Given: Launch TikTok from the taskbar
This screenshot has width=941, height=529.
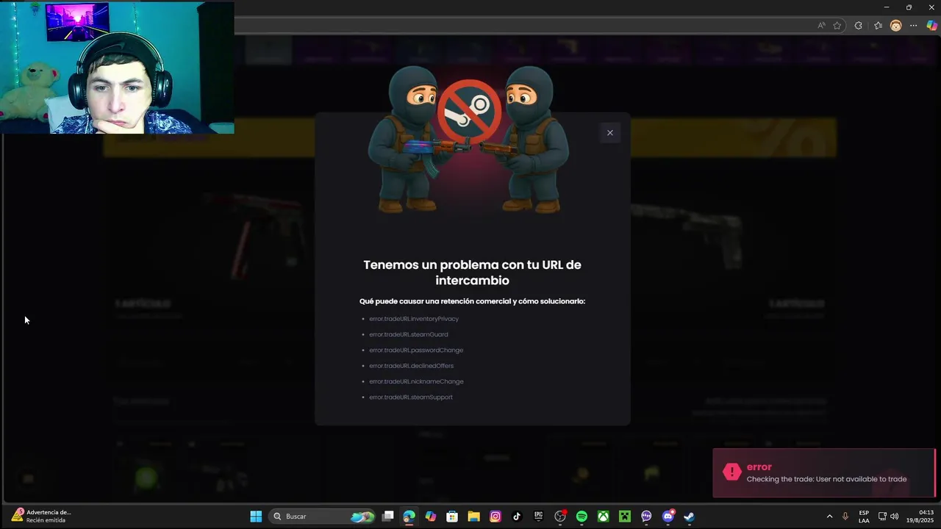Looking at the screenshot, I should 517,517.
